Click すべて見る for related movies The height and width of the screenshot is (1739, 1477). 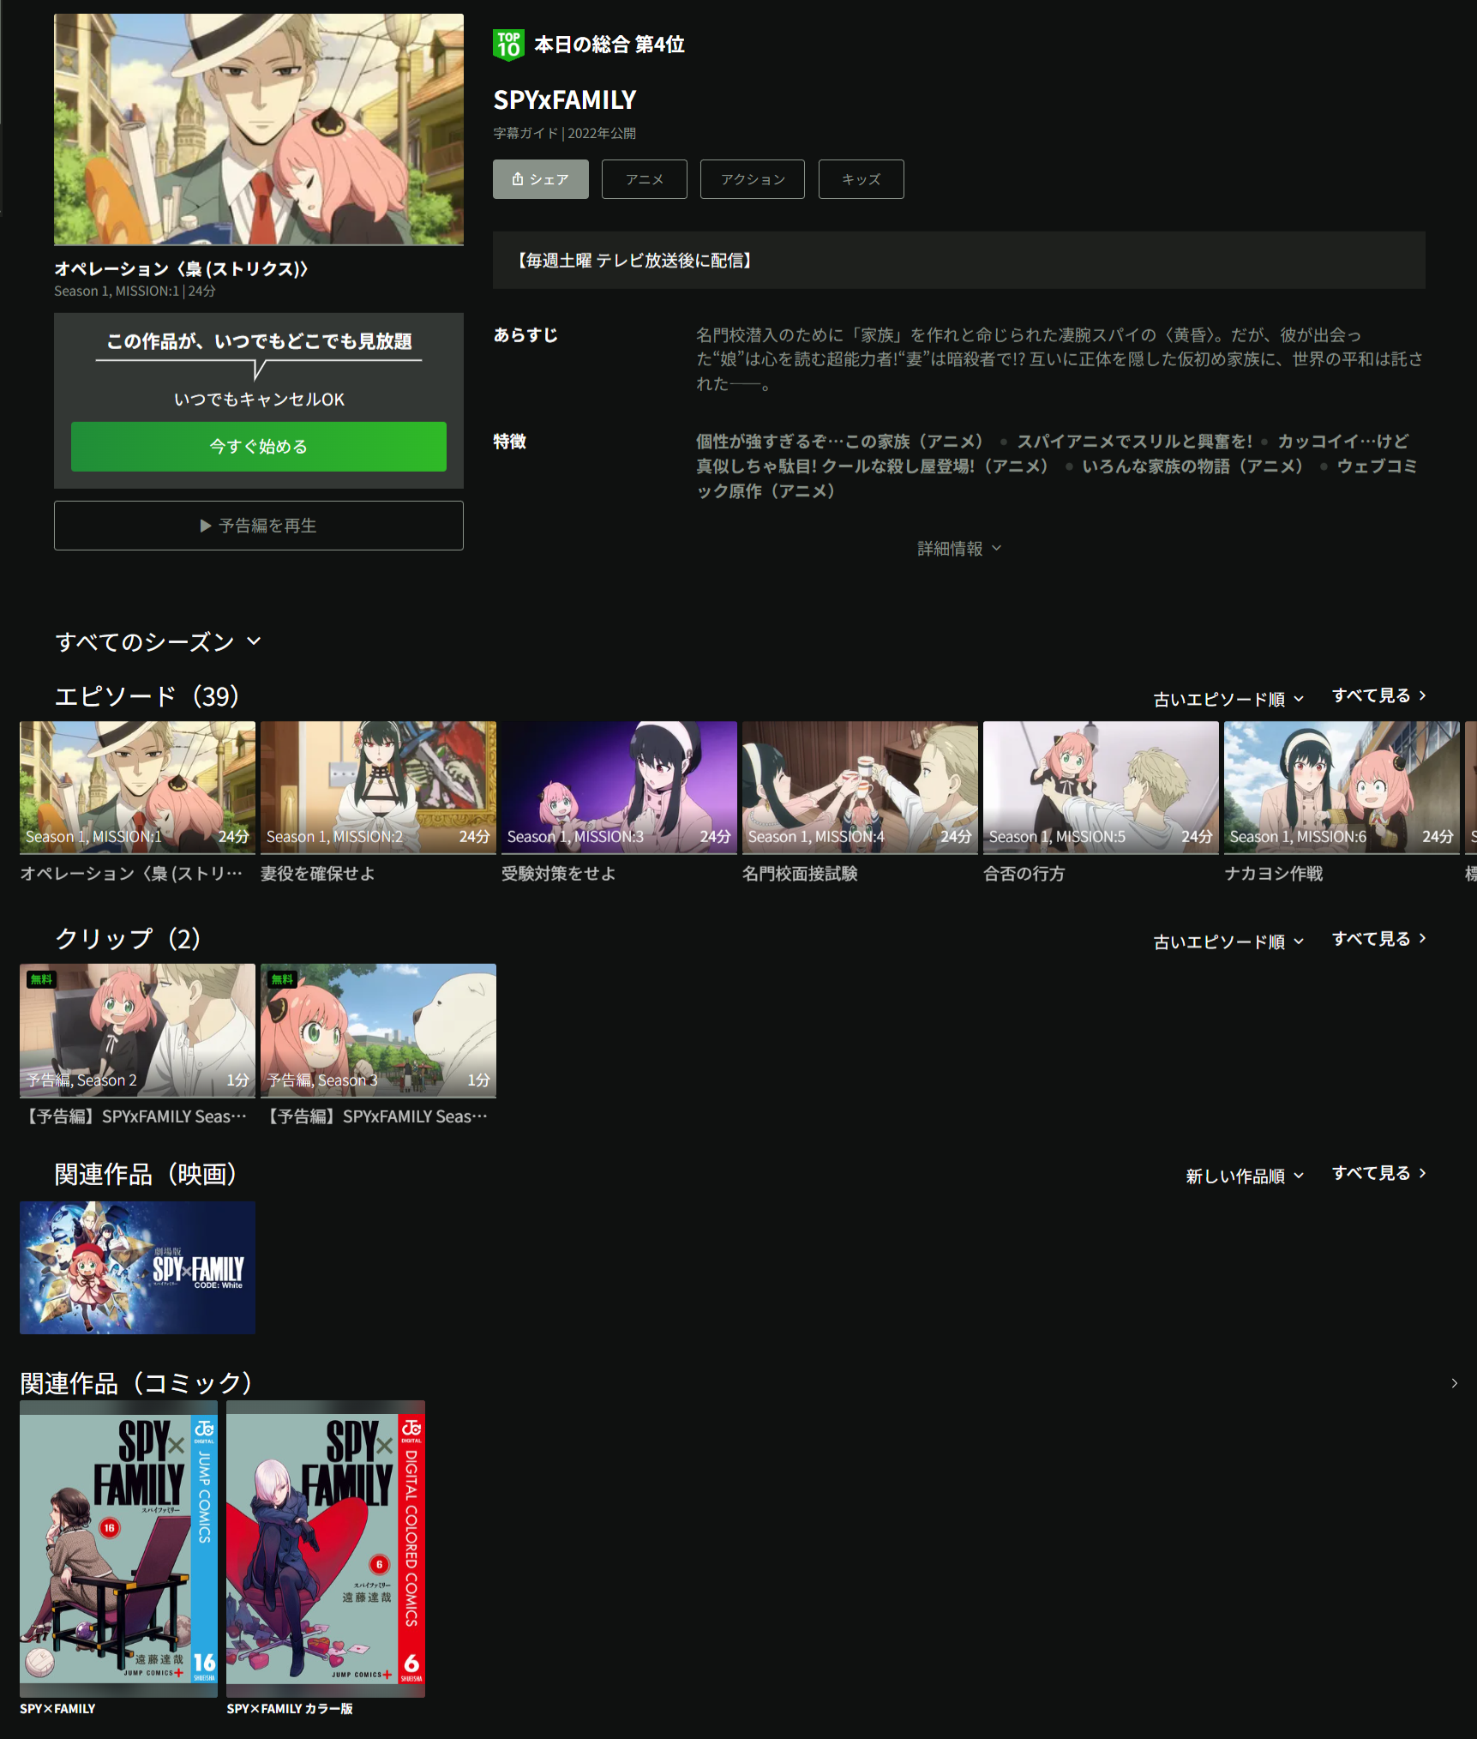click(x=1378, y=1173)
